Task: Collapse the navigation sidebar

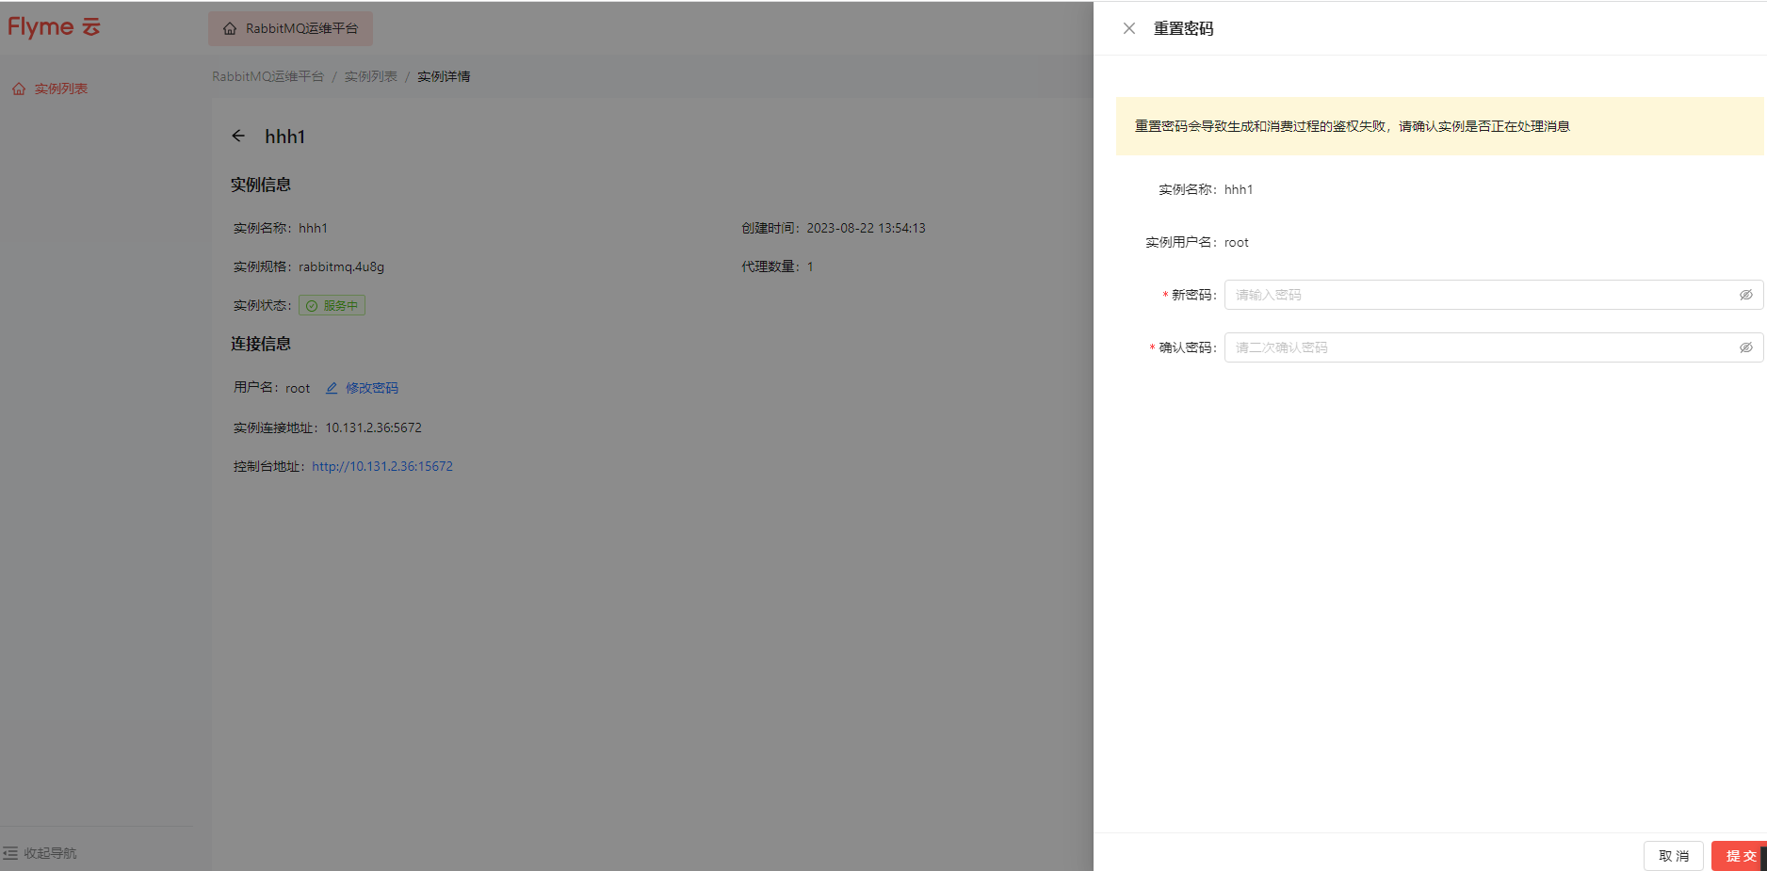Action: [x=40, y=853]
